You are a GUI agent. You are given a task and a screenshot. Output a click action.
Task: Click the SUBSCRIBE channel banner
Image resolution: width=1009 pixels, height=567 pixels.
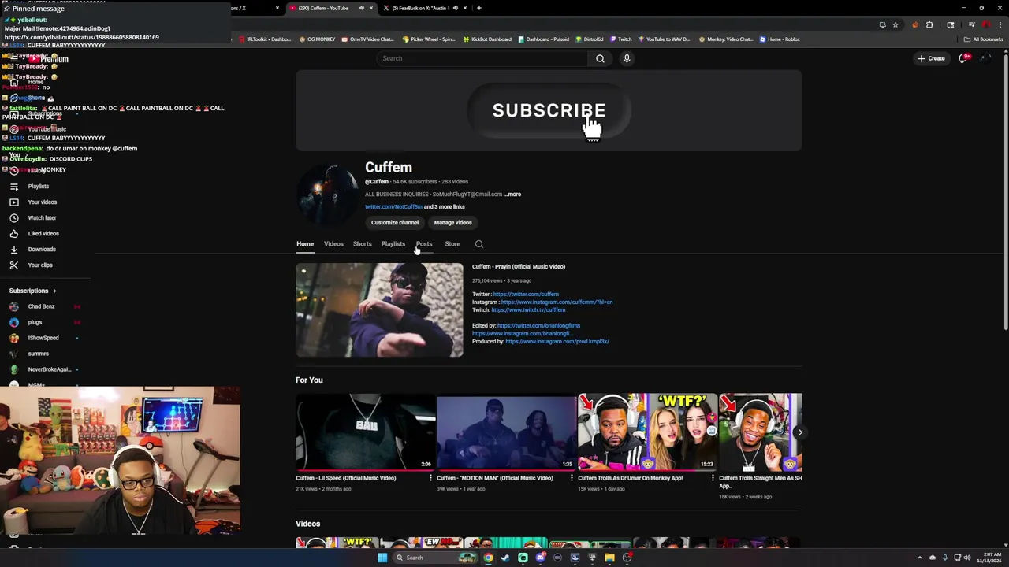point(549,110)
